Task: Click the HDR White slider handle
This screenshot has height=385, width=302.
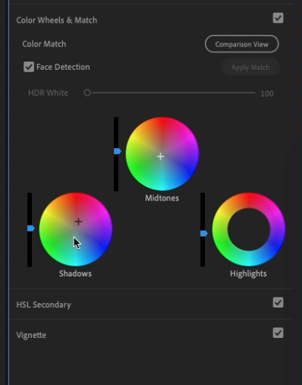Action: click(87, 93)
